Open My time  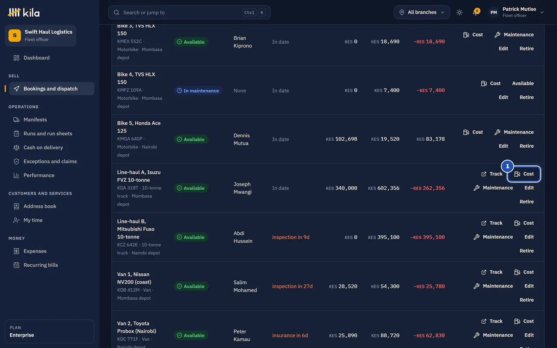[52, 220]
